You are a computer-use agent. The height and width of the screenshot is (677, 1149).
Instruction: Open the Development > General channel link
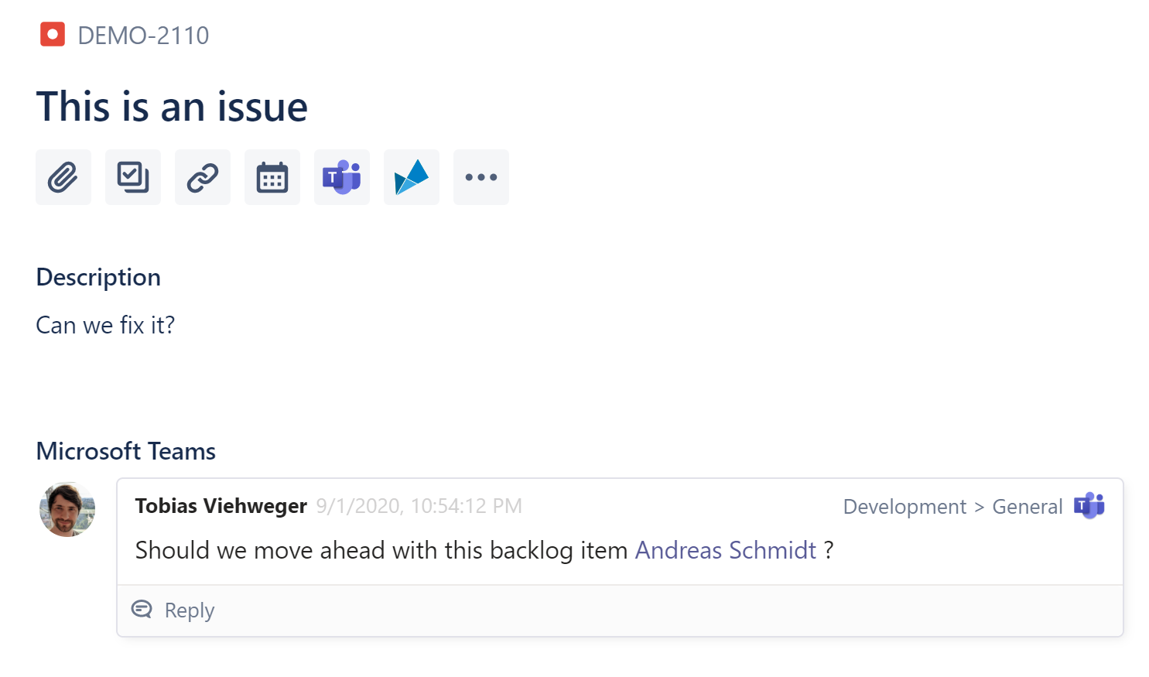pyautogui.click(x=952, y=507)
